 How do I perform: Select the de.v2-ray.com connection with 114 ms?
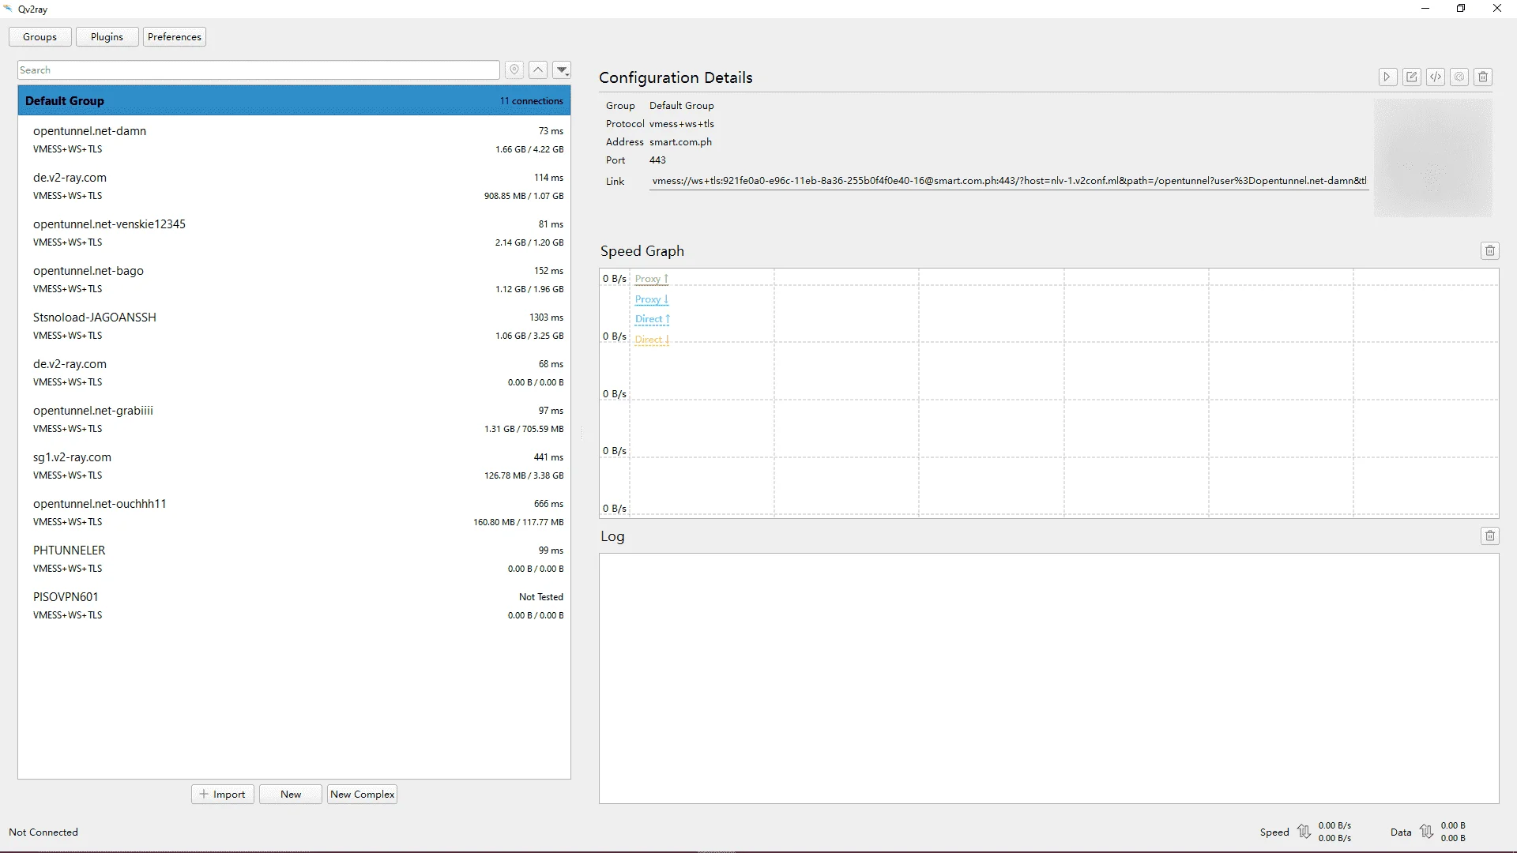294,186
